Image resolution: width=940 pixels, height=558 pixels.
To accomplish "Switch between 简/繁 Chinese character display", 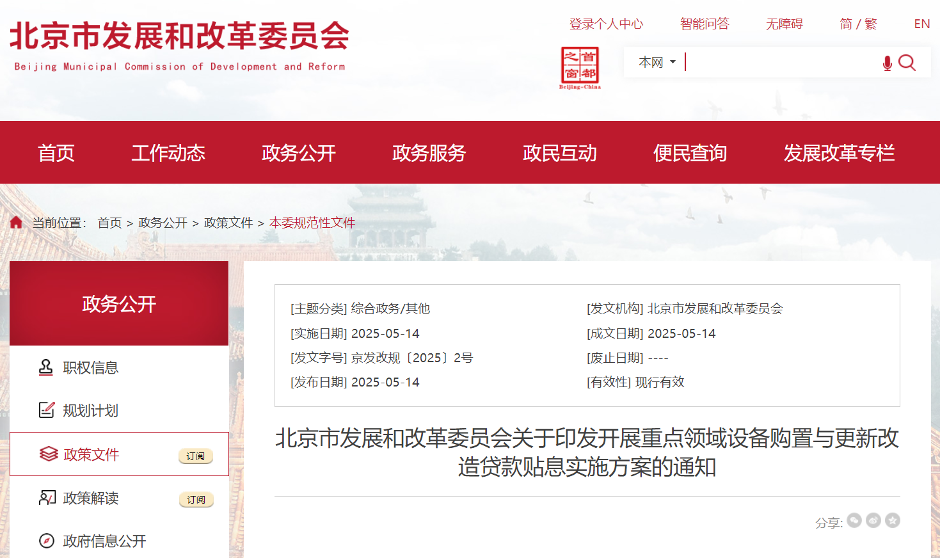I will pos(858,24).
